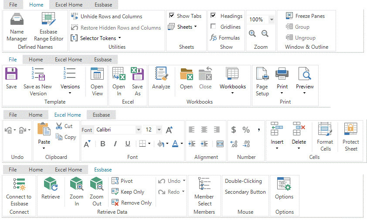The width and height of the screenshot is (367, 222).
Task: Toggle Bold formatting
Action: click(x=103, y=144)
